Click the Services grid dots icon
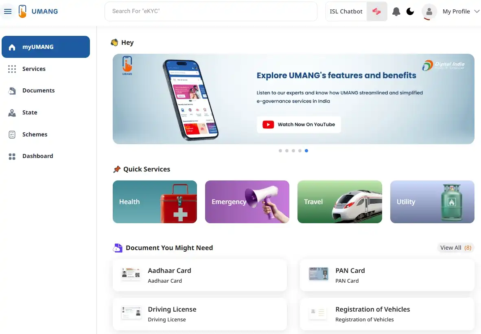The width and height of the screenshot is (481, 334). [x=12, y=69]
